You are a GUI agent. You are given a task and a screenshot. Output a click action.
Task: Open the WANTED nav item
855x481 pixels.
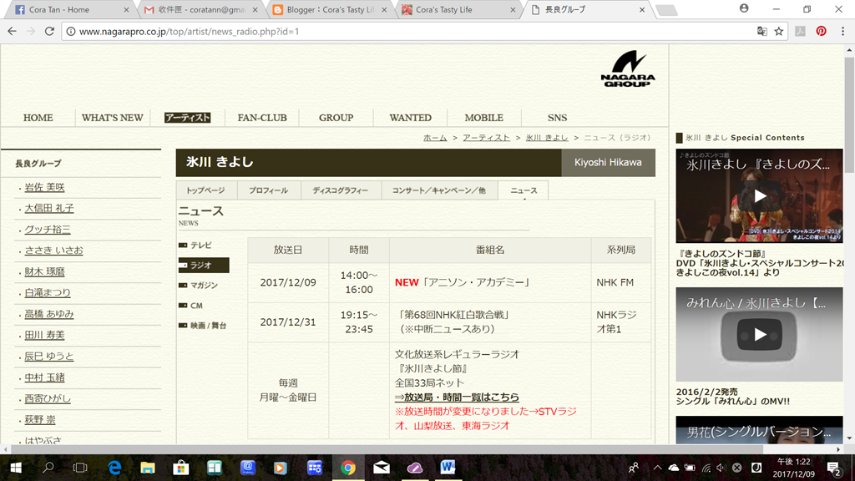pyautogui.click(x=411, y=118)
